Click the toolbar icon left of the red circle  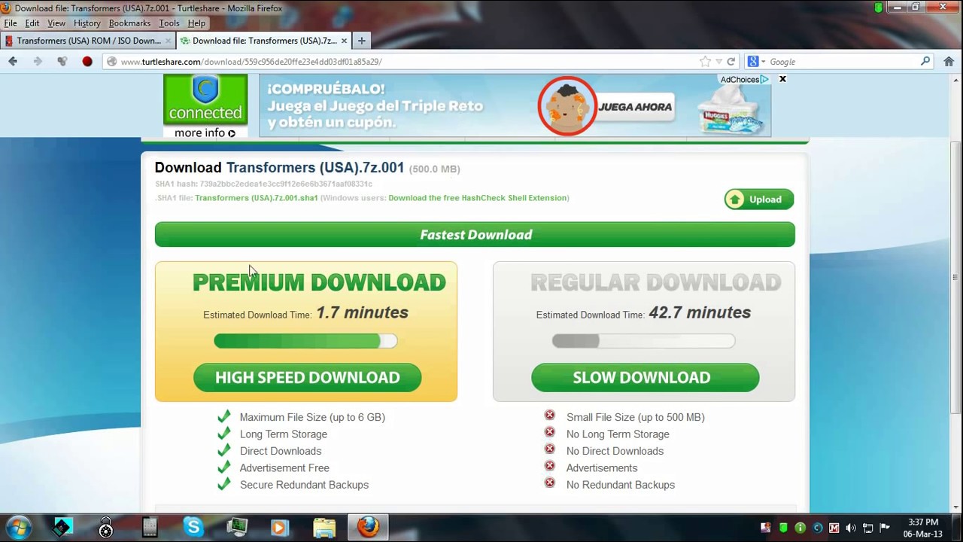click(x=62, y=62)
